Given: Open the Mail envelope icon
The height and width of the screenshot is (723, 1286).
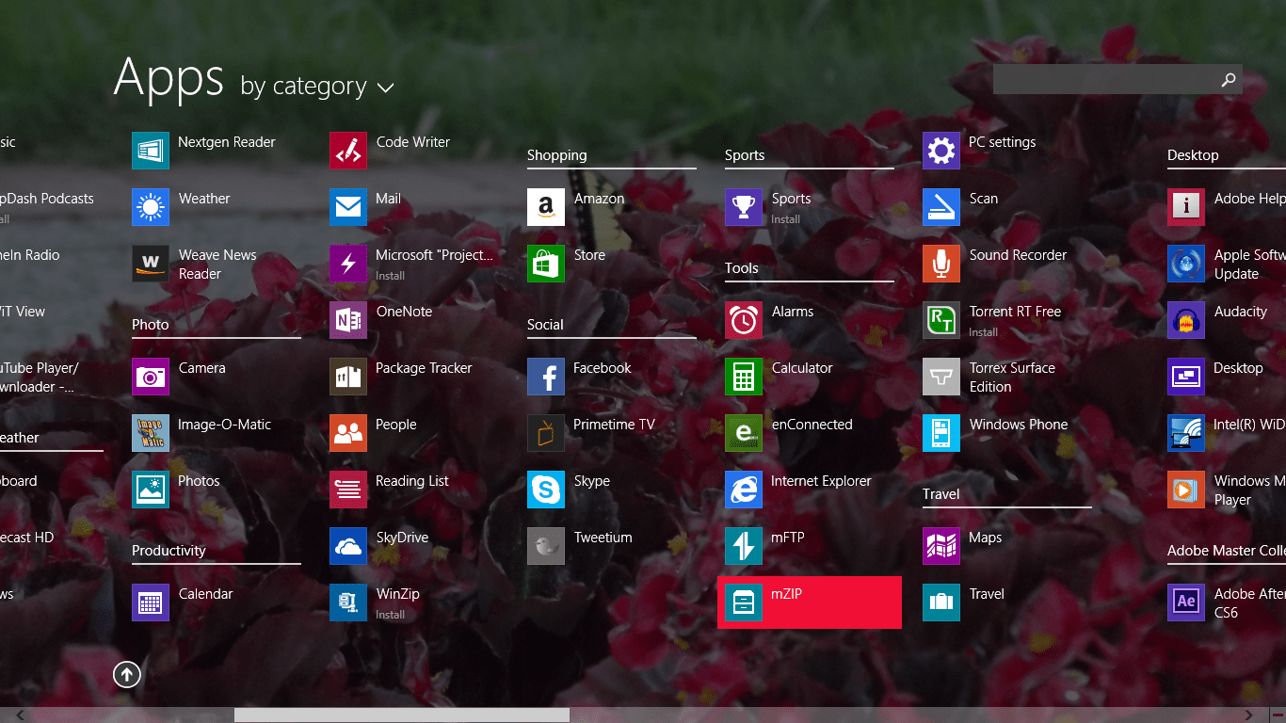Looking at the screenshot, I should (348, 207).
